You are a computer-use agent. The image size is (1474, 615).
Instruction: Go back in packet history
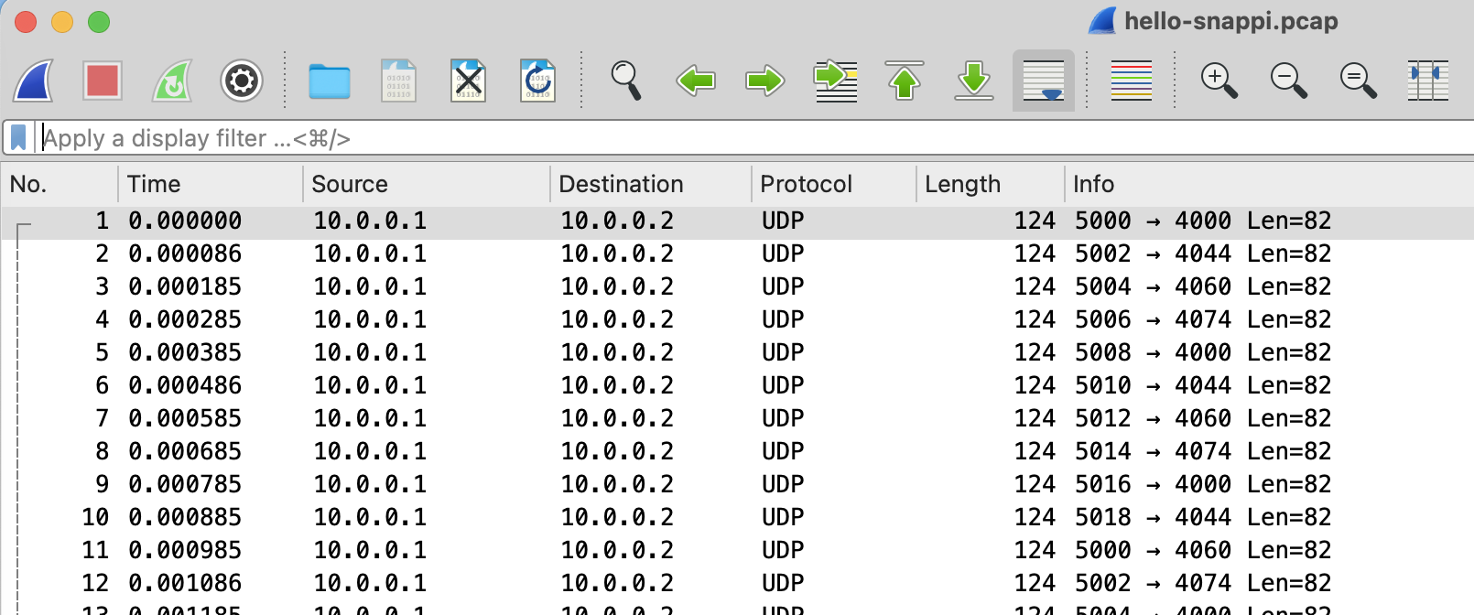point(696,81)
